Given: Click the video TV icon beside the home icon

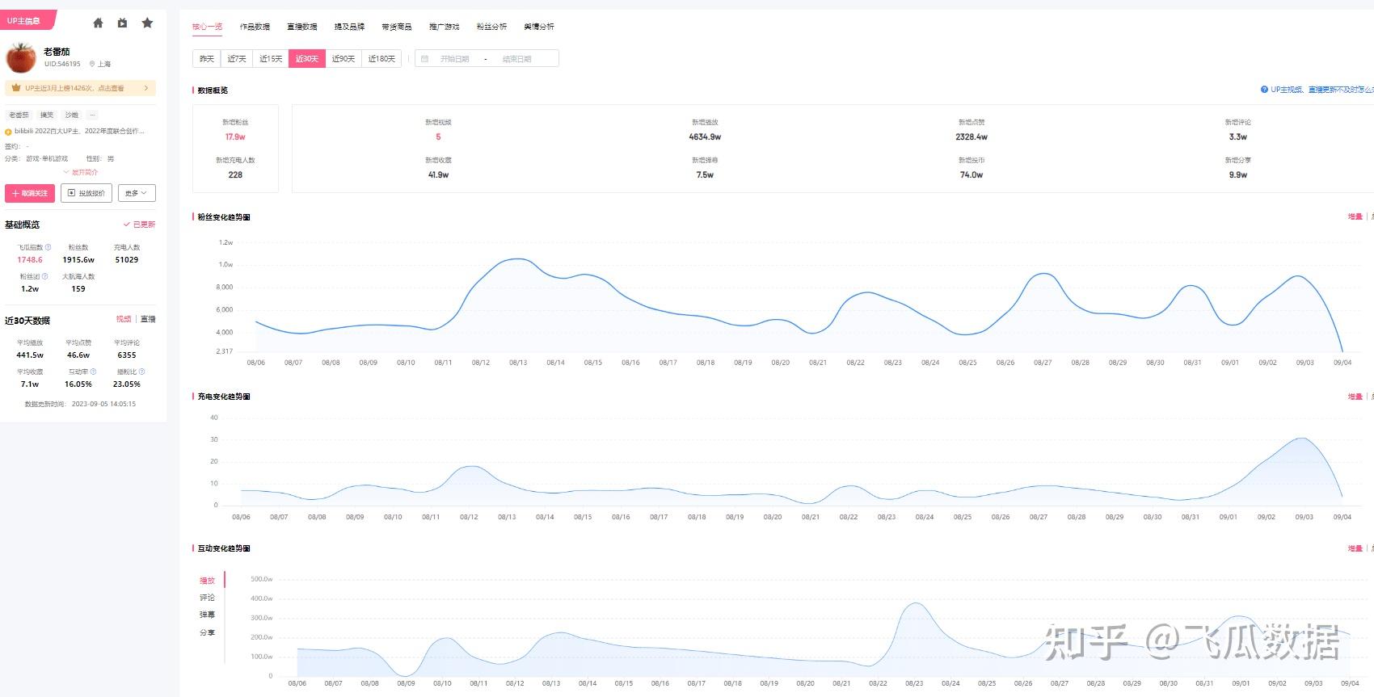Looking at the screenshot, I should pos(122,23).
